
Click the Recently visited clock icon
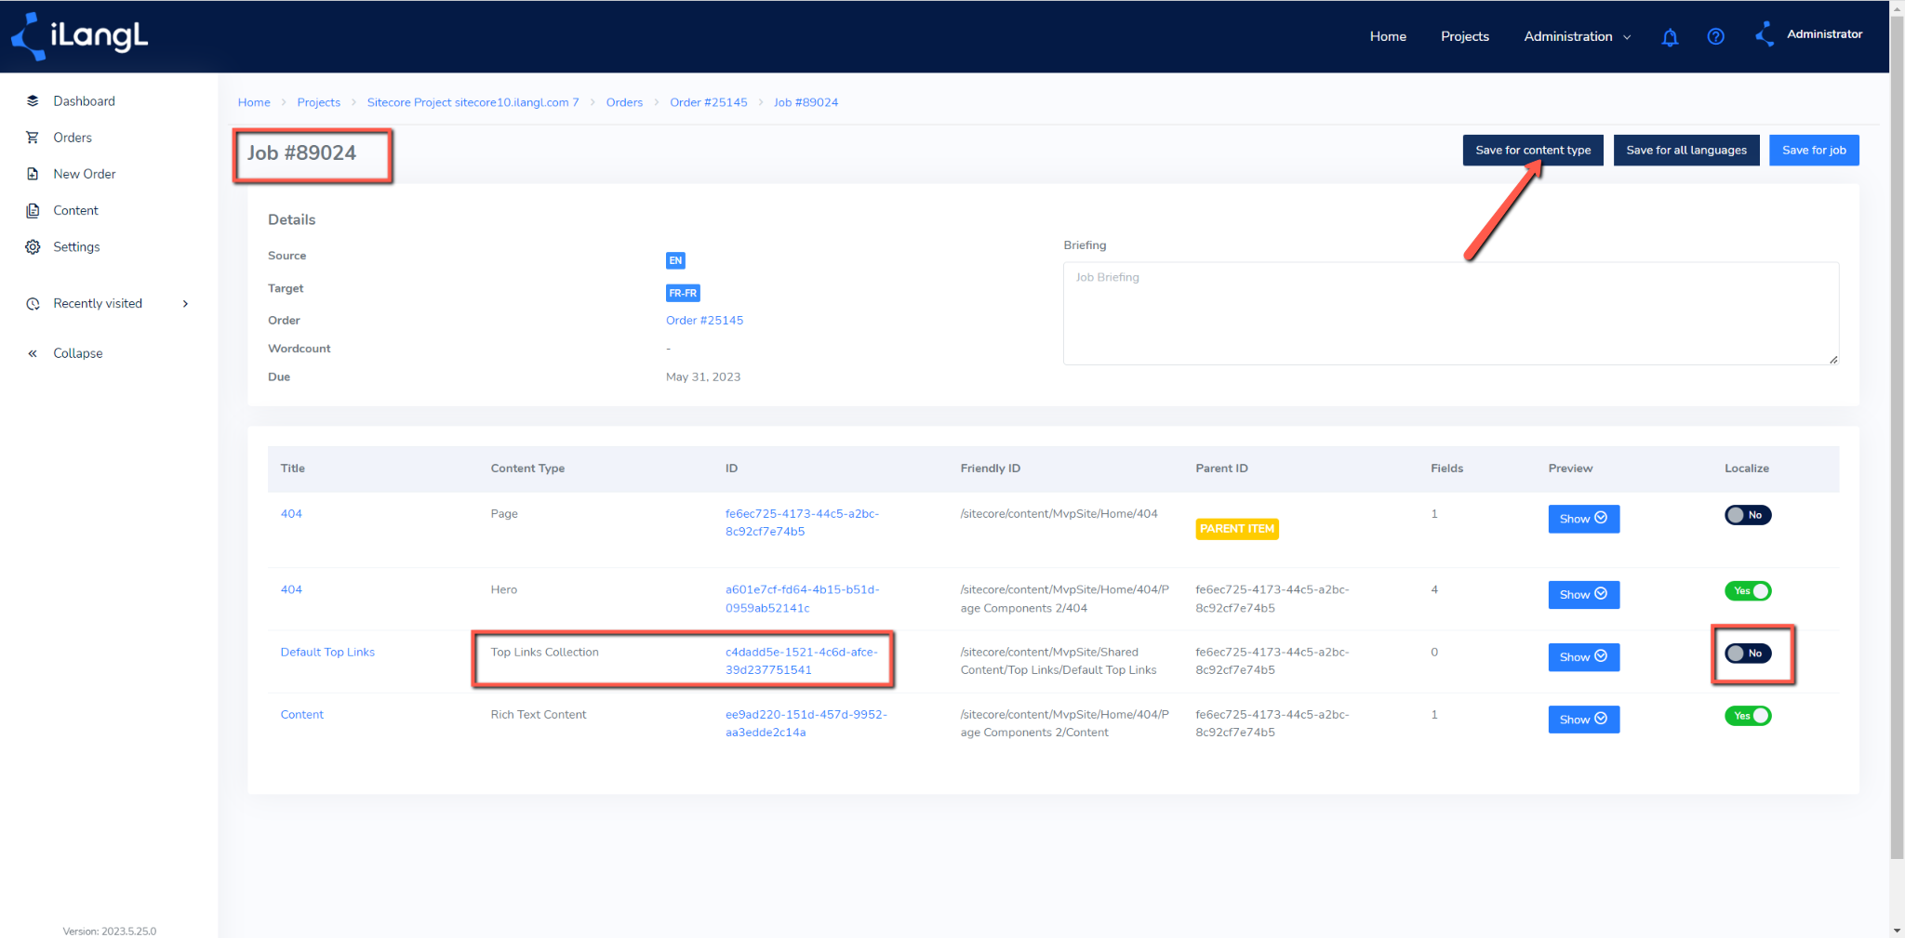pos(33,304)
